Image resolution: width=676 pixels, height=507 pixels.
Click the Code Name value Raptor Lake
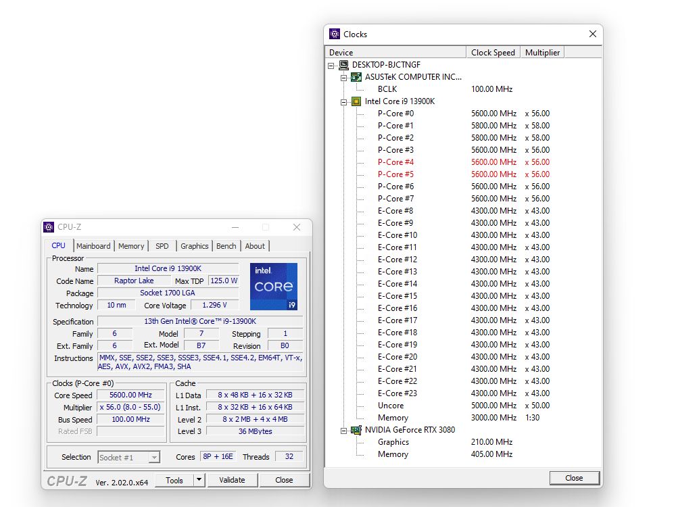pyautogui.click(x=134, y=281)
